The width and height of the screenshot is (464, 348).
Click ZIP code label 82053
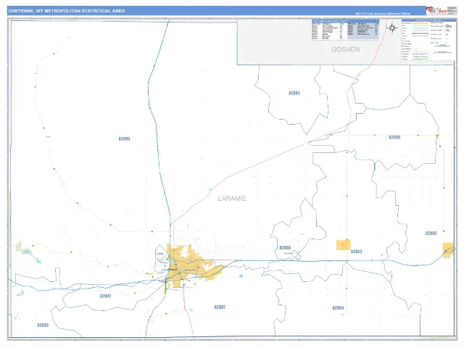click(356, 252)
